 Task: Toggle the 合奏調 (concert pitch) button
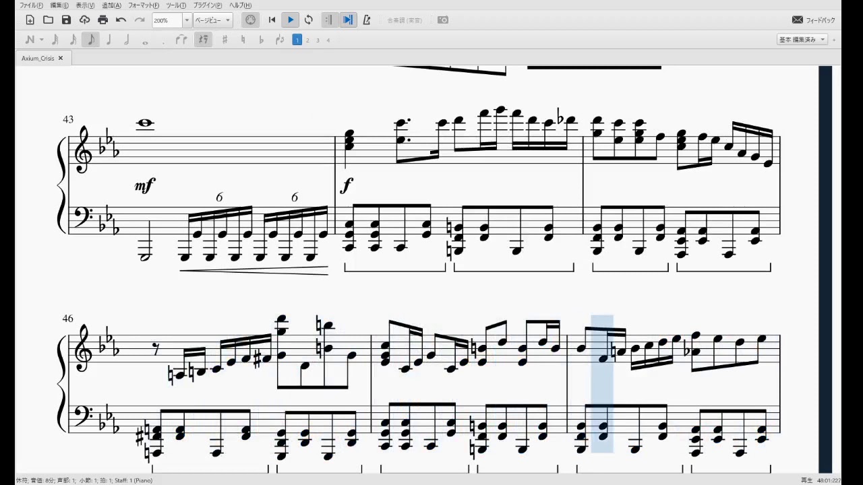[x=405, y=20]
